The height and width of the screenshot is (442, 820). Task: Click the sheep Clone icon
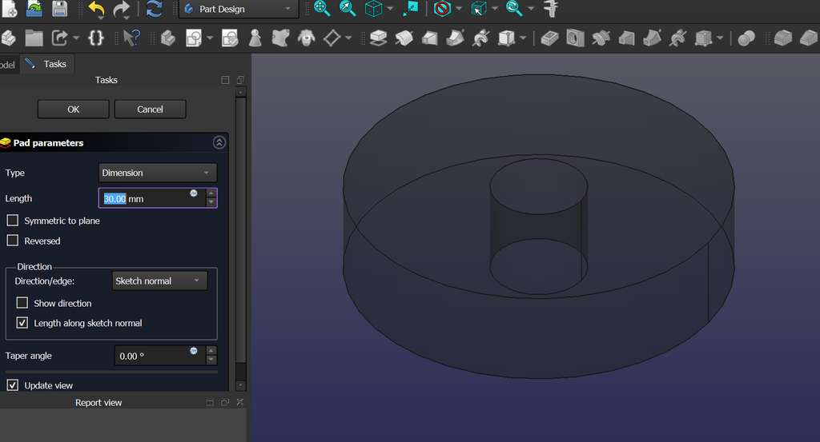(307, 38)
